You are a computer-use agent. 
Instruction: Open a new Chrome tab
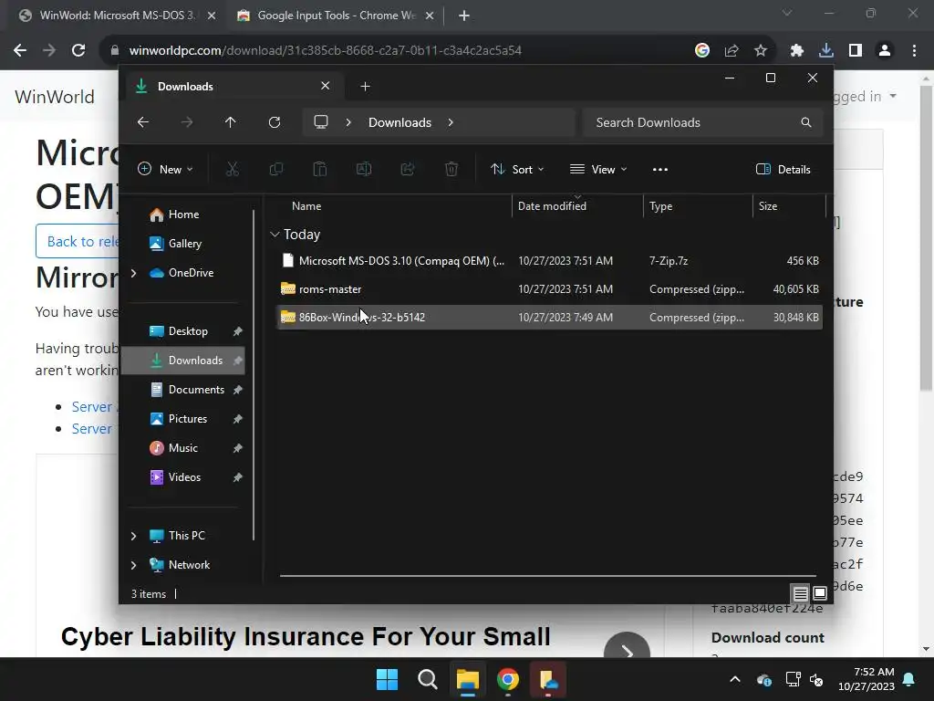(x=464, y=16)
